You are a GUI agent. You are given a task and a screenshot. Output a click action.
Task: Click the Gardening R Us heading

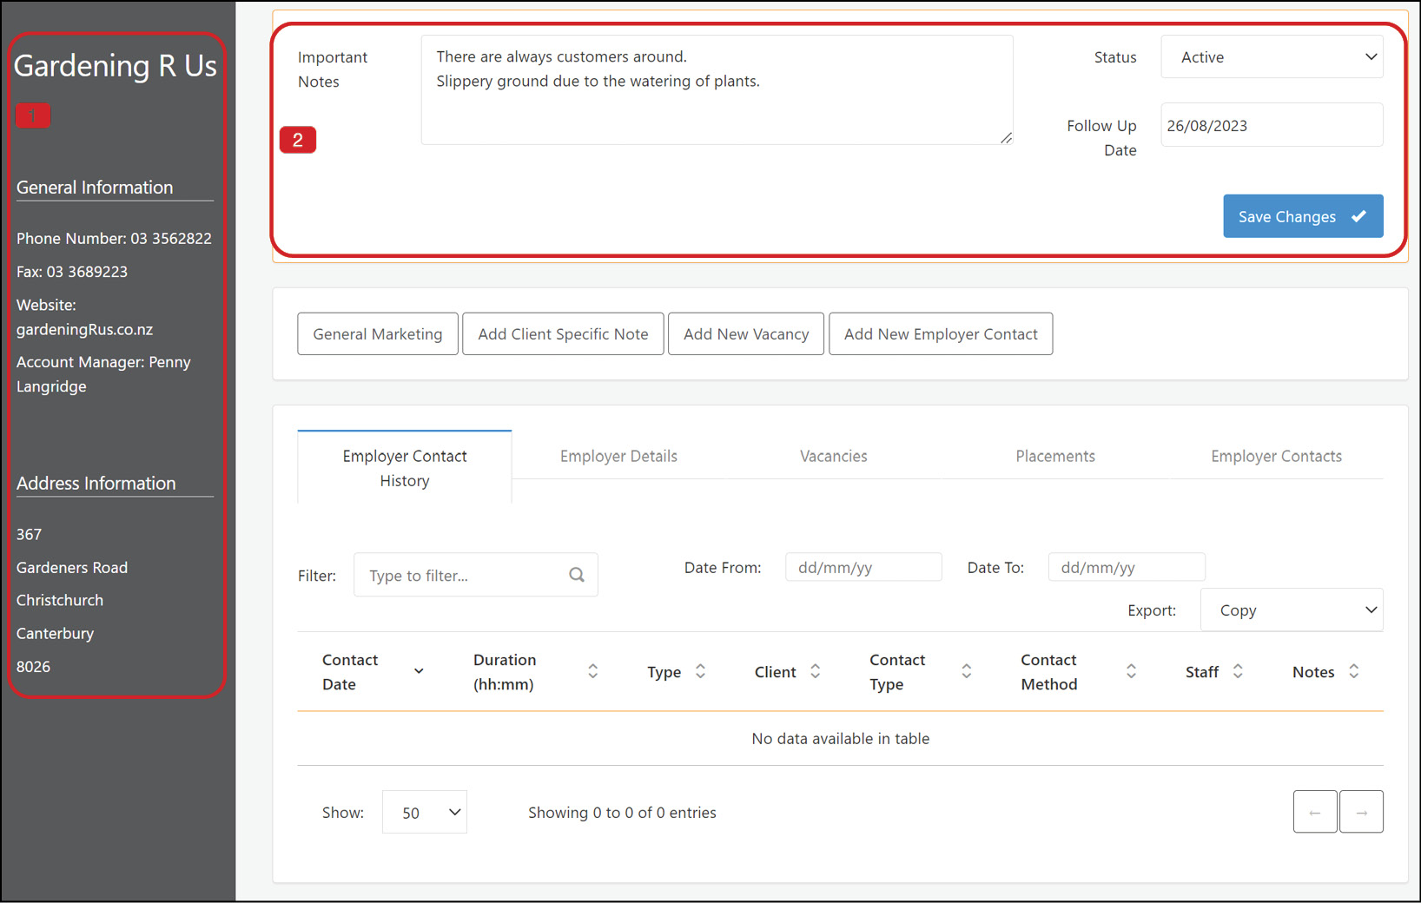(x=116, y=65)
